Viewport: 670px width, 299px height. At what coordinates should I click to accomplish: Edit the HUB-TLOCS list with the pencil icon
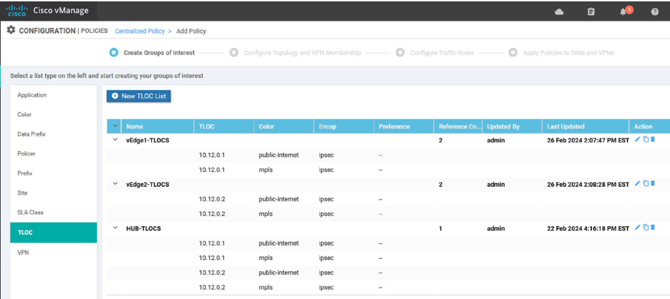637,227
